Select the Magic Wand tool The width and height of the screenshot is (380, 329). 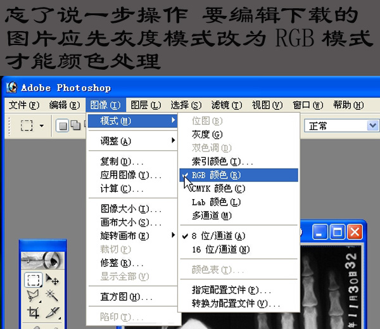tap(52, 295)
